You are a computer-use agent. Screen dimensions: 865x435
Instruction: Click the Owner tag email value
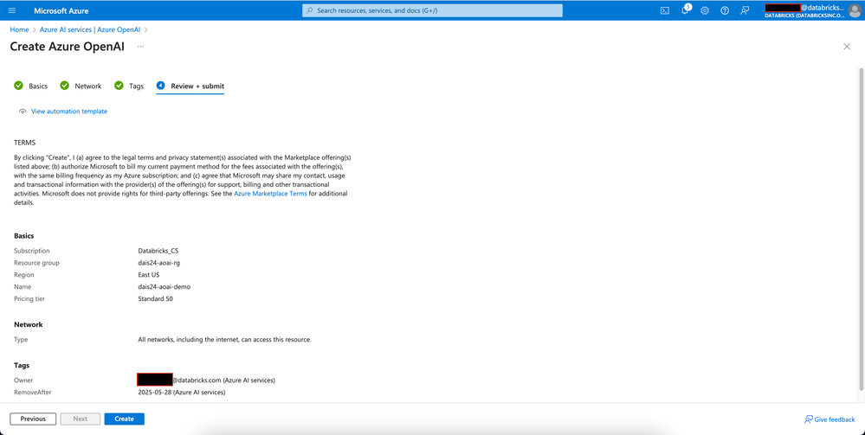click(x=206, y=380)
